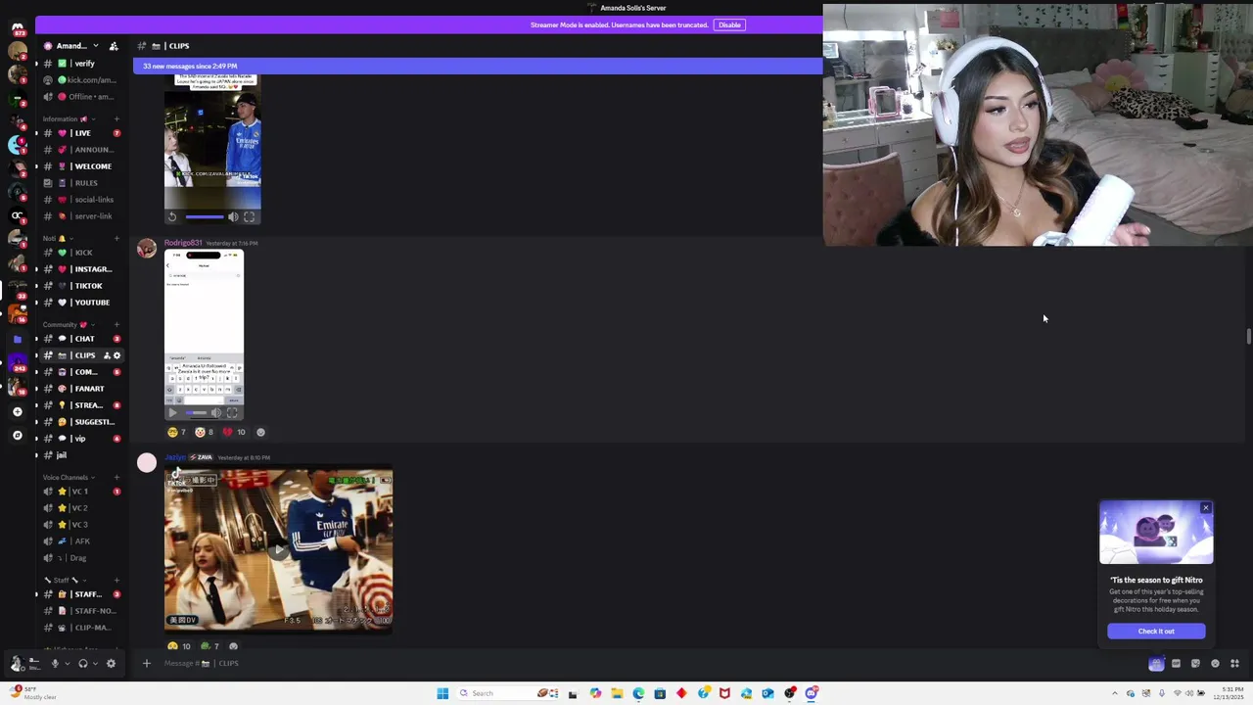Open Discord from the taskbar
The width and height of the screenshot is (1253, 705).
coord(812,693)
